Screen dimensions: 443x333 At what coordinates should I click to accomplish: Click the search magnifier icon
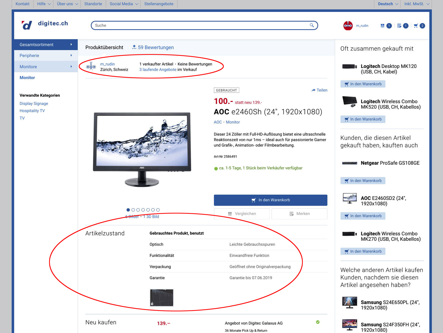pyautogui.click(x=312, y=25)
